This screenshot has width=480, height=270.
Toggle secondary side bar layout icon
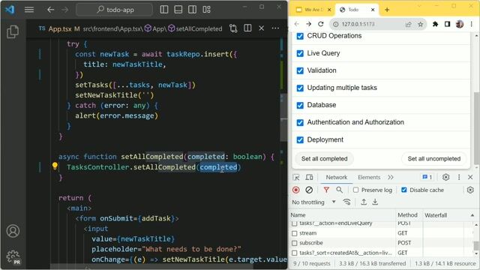click(192, 10)
